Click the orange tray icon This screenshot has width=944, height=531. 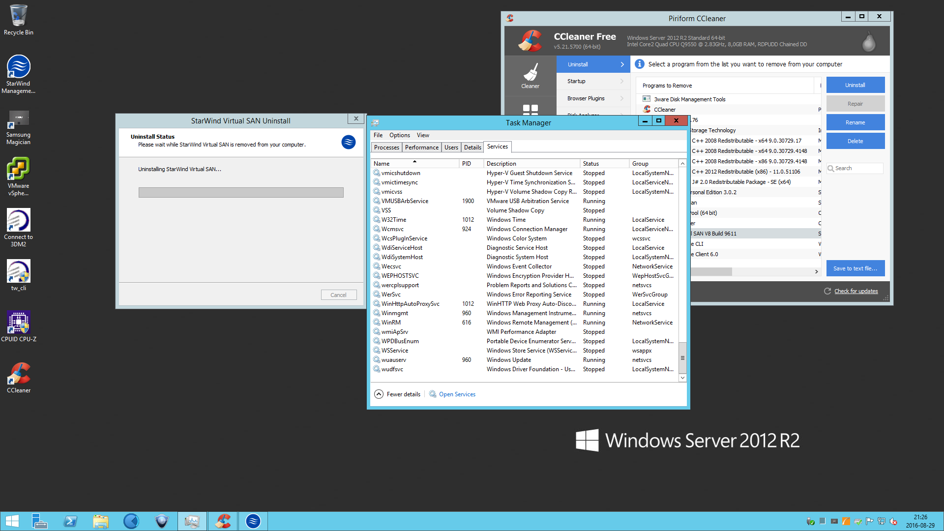tap(846, 521)
